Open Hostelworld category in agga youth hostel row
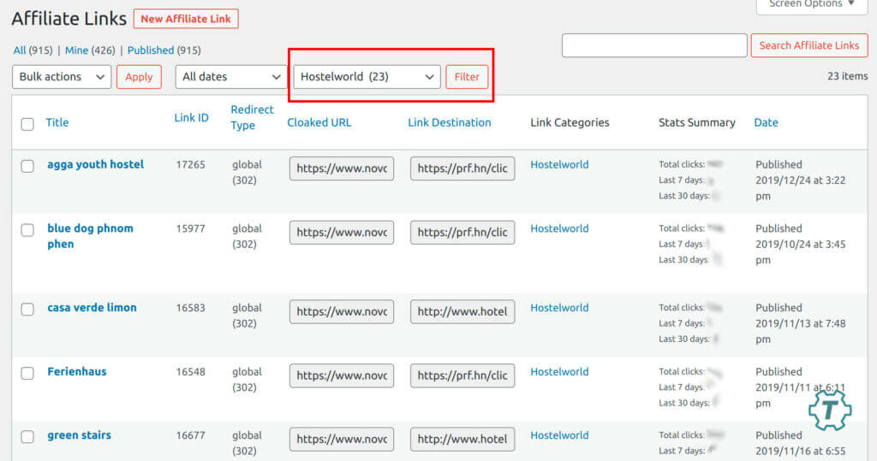This screenshot has height=461, width=877. (559, 164)
